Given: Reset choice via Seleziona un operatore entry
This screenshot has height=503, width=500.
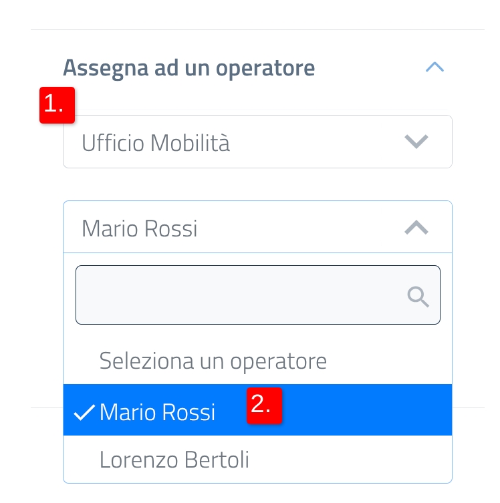Looking at the screenshot, I should click(213, 361).
